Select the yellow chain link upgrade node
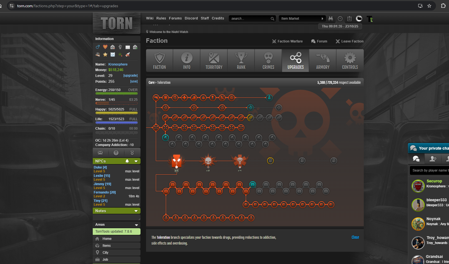The image size is (449, 264). tap(250, 118)
